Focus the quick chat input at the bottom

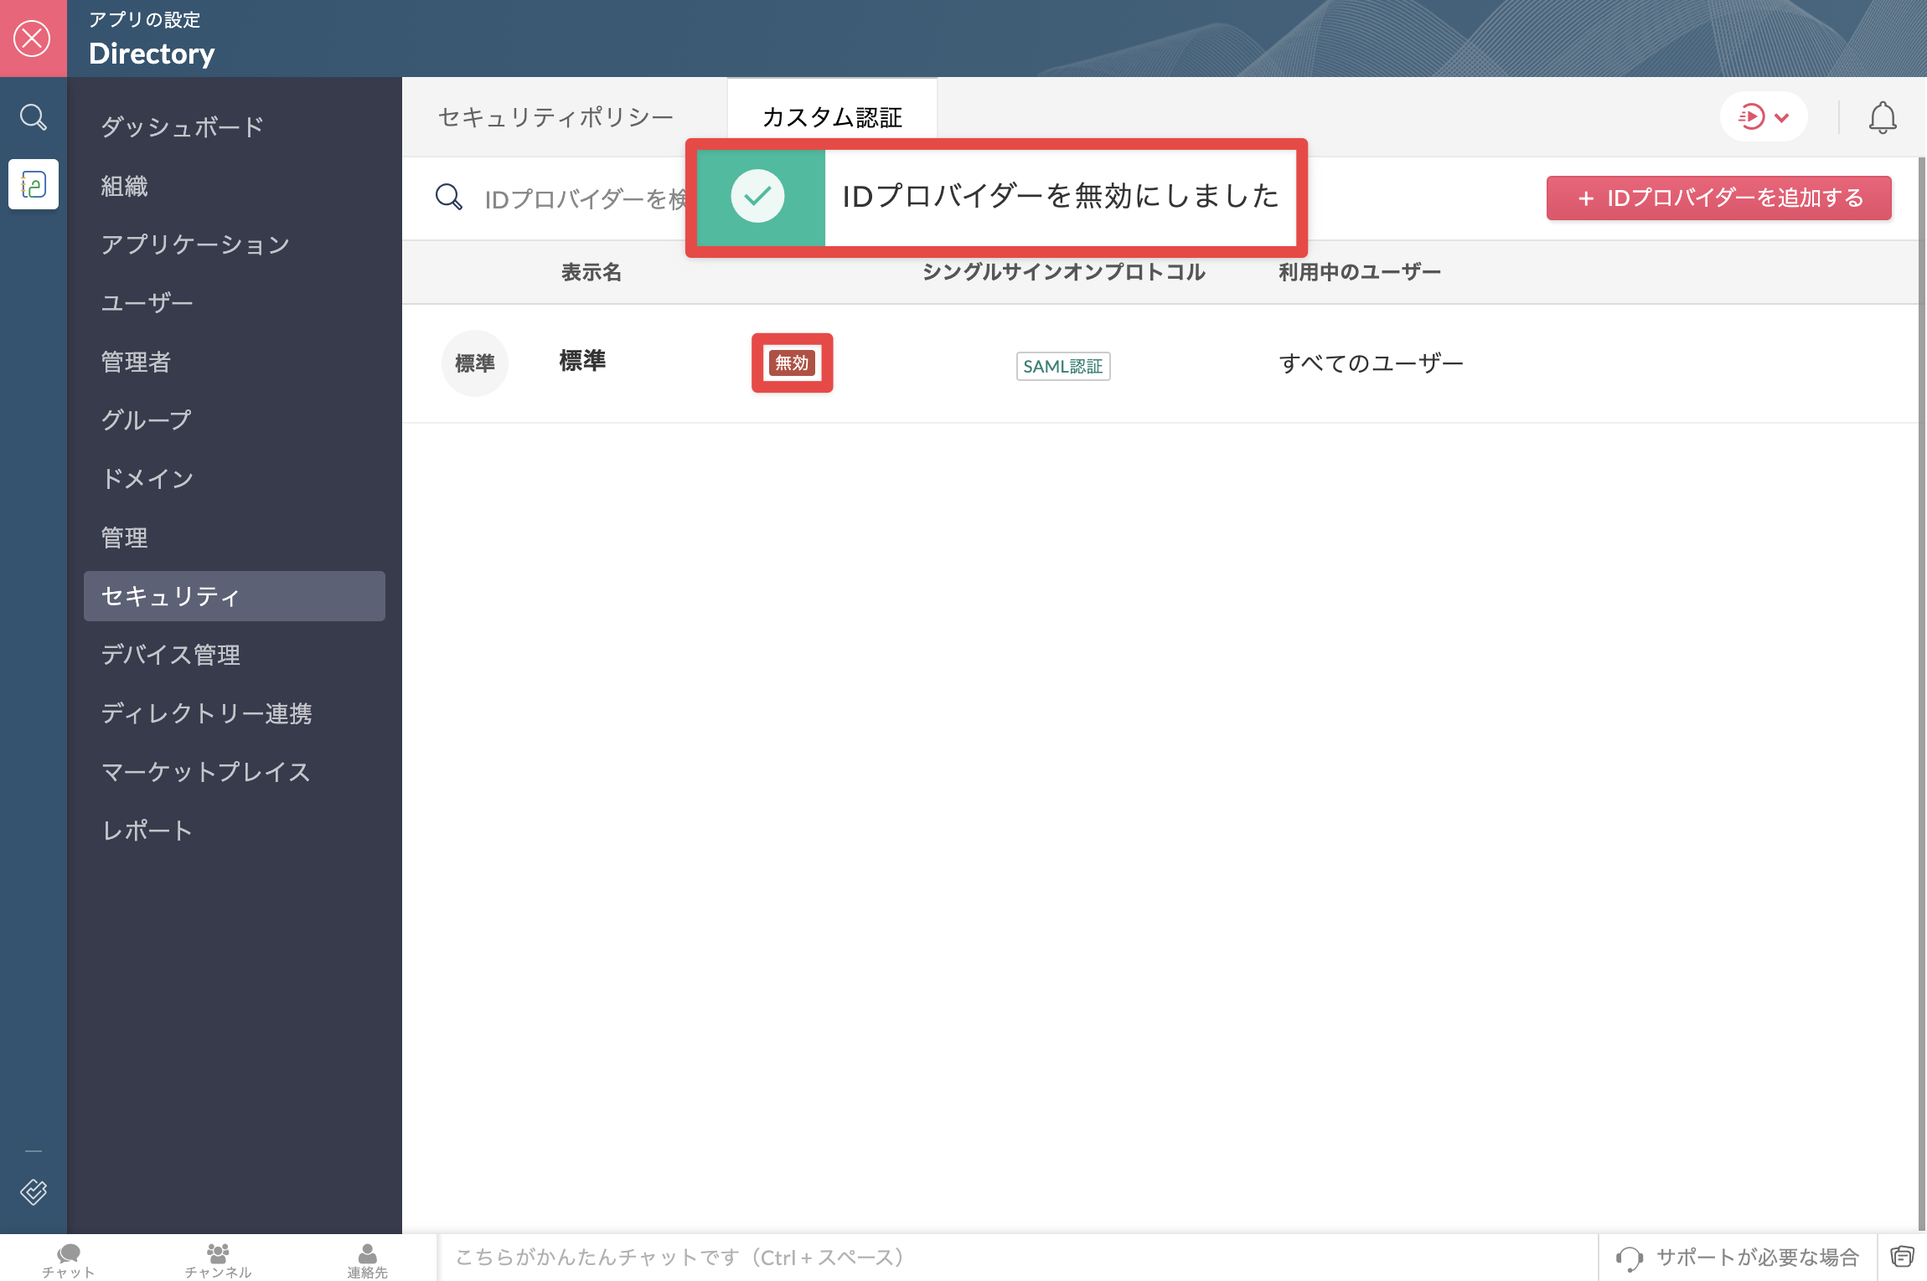tap(1018, 1258)
